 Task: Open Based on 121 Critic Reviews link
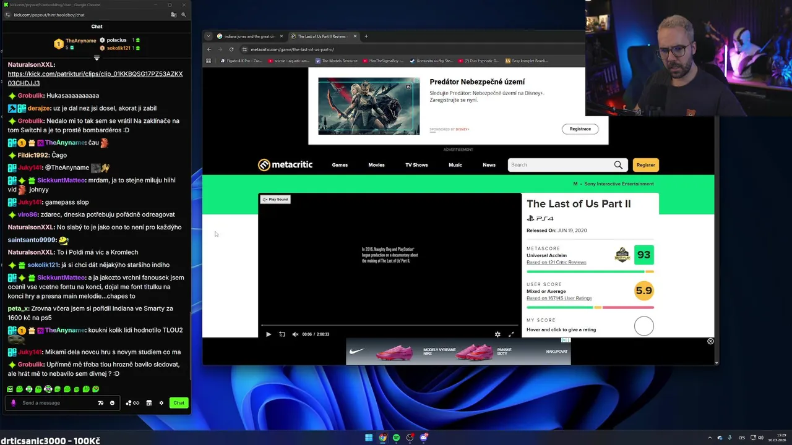(x=556, y=262)
